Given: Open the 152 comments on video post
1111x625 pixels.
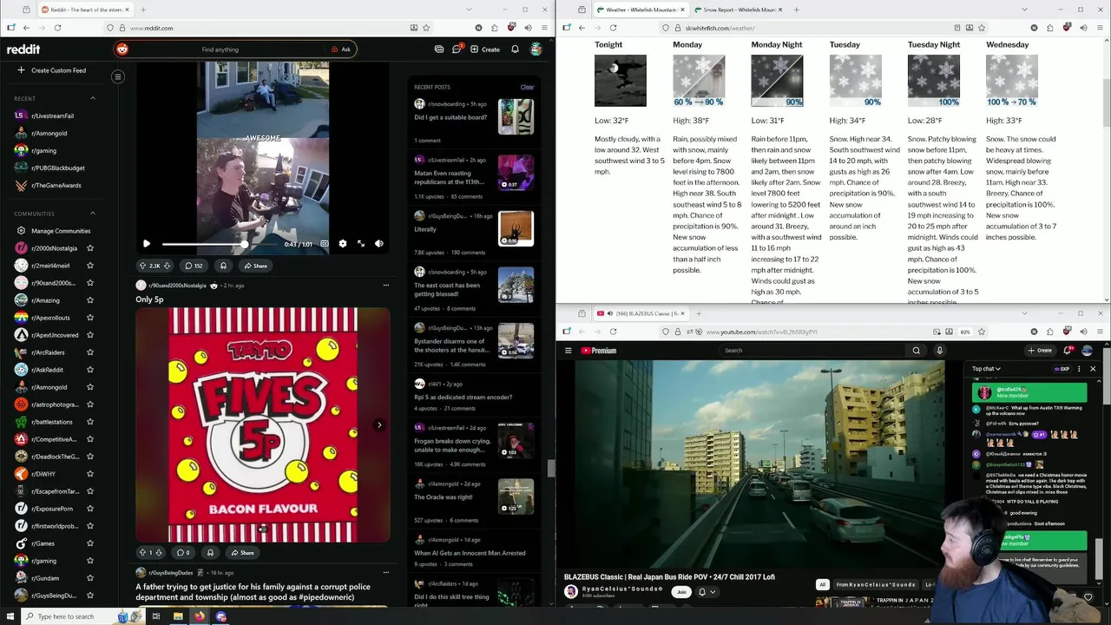Looking at the screenshot, I should [194, 266].
